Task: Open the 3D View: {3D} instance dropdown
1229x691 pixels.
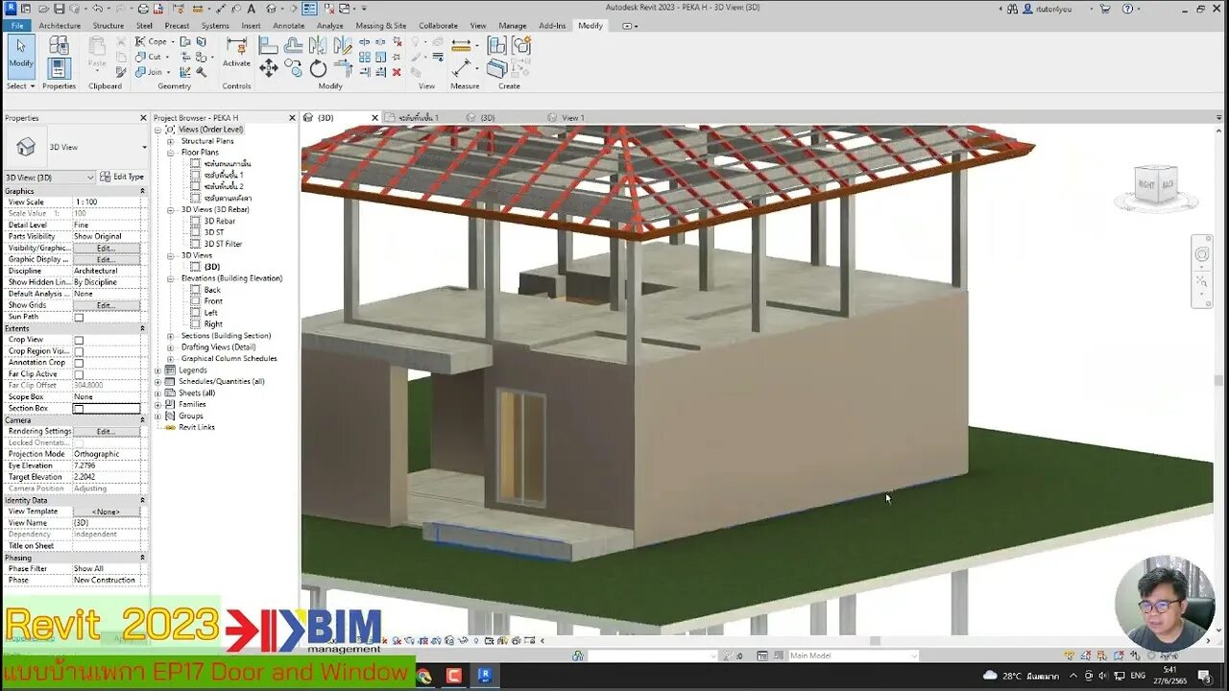Action: (50, 177)
